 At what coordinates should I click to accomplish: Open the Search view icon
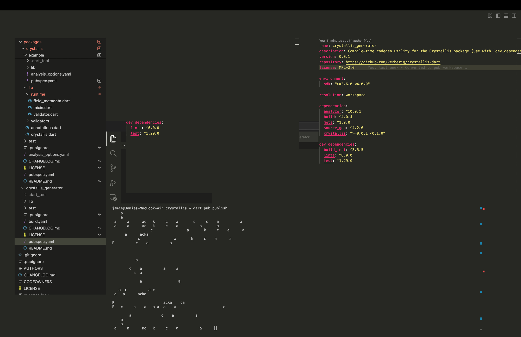tap(113, 153)
